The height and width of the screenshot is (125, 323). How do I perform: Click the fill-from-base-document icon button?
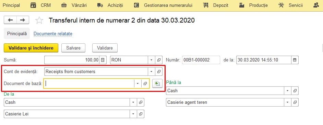[x=157, y=84]
